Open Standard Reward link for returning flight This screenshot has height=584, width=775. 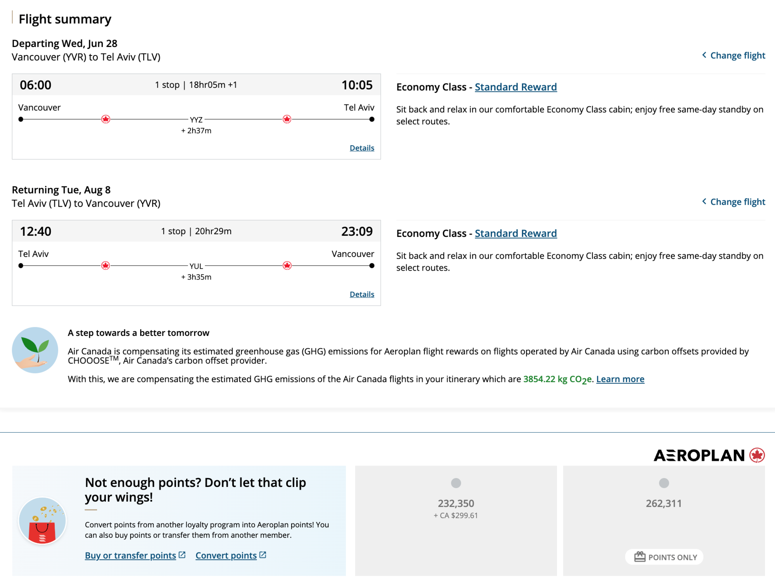(x=516, y=233)
